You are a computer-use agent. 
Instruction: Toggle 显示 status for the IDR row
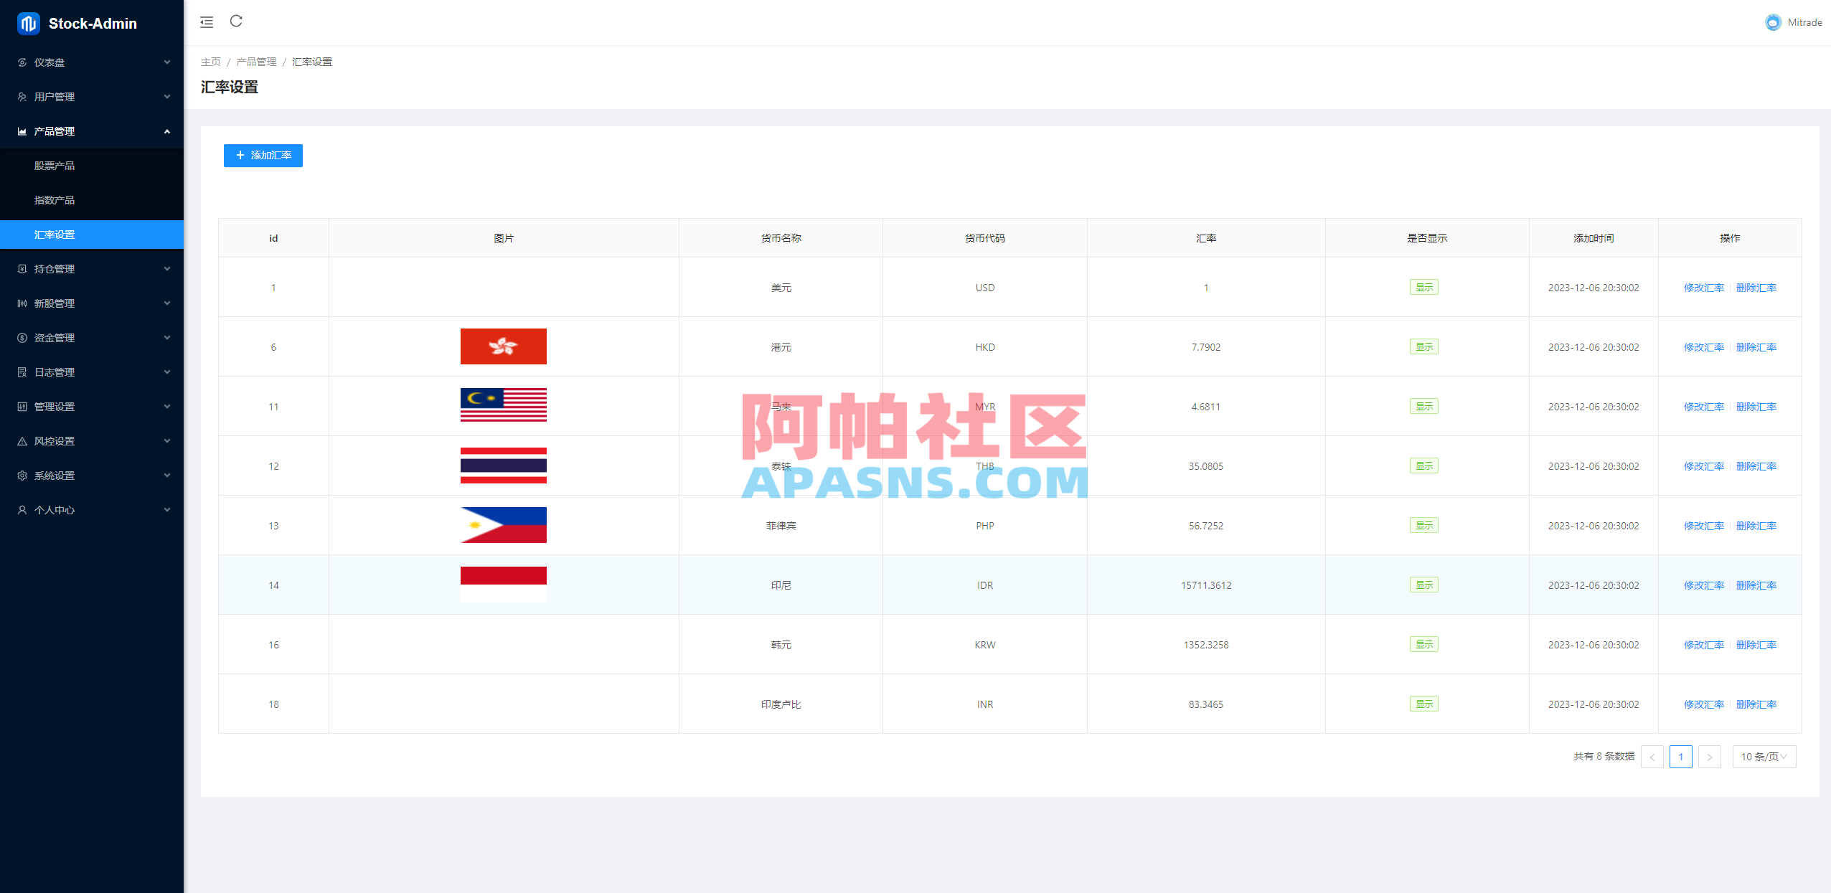tap(1424, 584)
